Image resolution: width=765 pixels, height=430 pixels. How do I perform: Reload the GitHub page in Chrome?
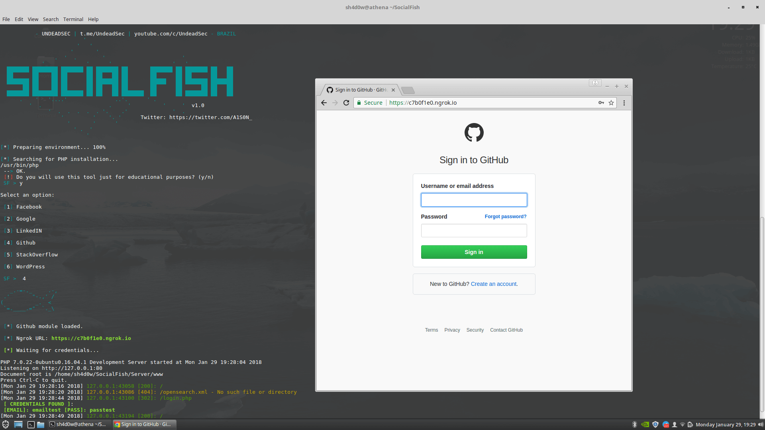point(346,103)
